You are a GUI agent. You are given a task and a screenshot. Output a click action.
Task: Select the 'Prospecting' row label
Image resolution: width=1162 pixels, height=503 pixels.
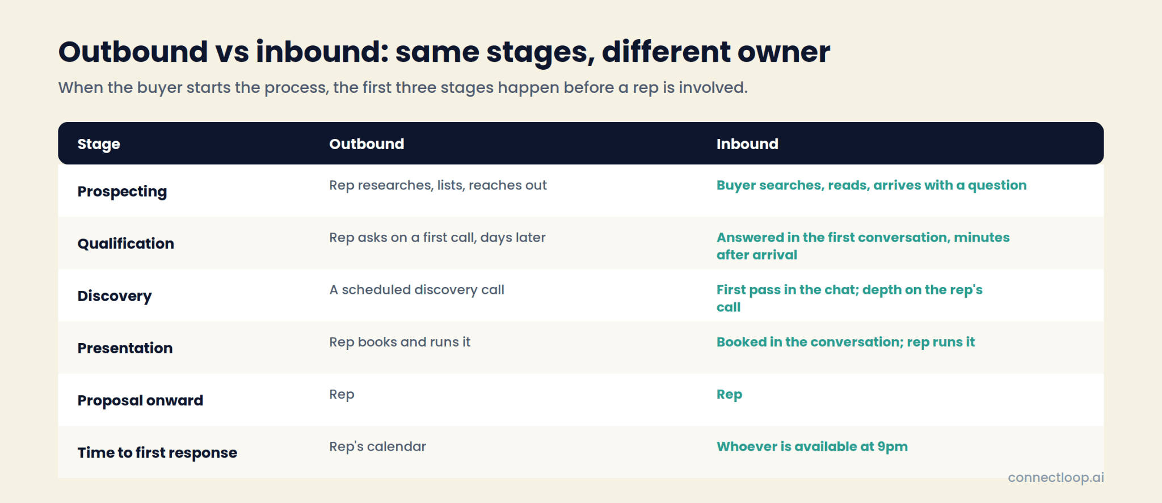[122, 192]
